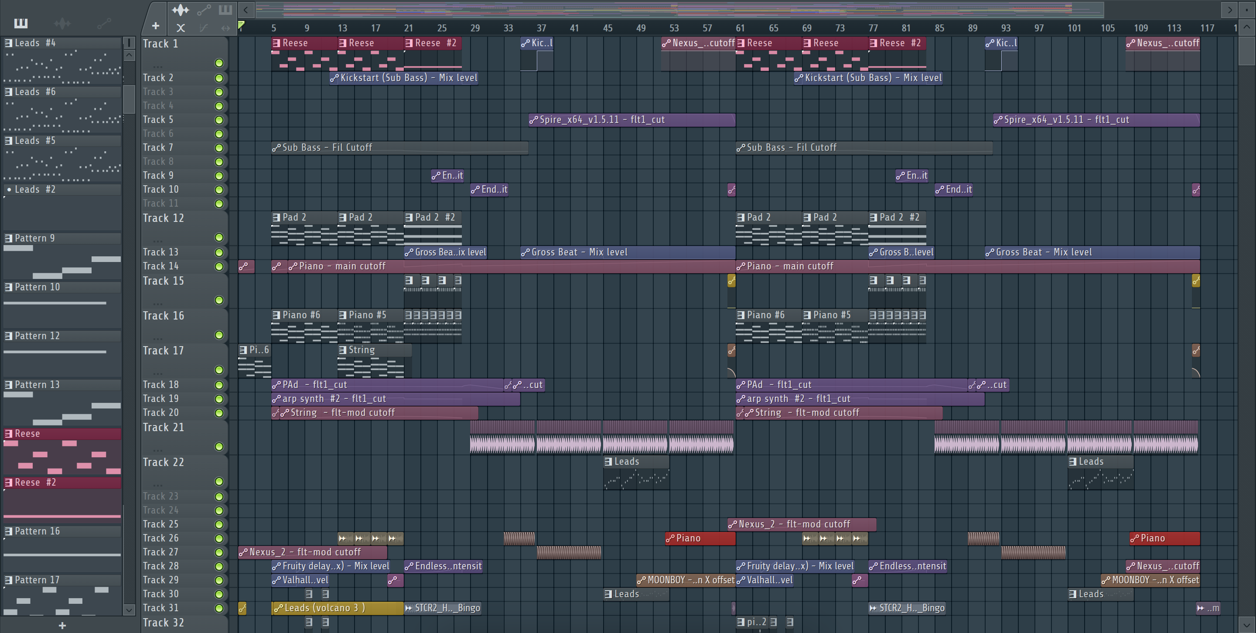Mute Track 16 using its green light

tap(219, 335)
